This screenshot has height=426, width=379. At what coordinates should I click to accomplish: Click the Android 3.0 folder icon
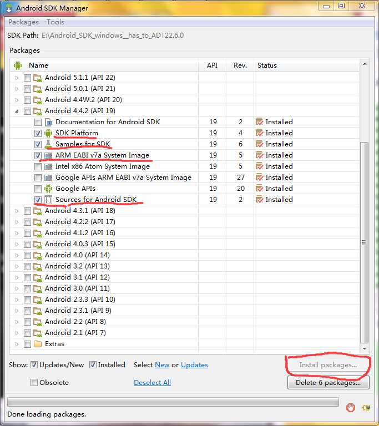click(38, 288)
